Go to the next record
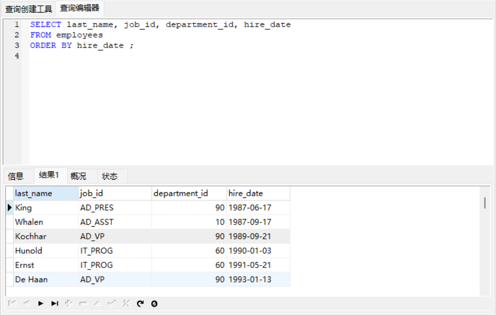This screenshot has height=315, width=496. (41, 304)
